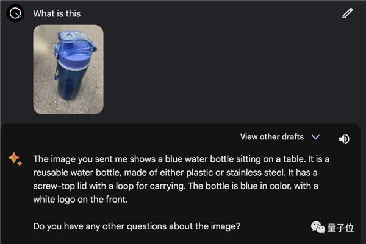Screen dimensions: 366x244
Task: Click the user profile avatar icon
Action: [15, 13]
